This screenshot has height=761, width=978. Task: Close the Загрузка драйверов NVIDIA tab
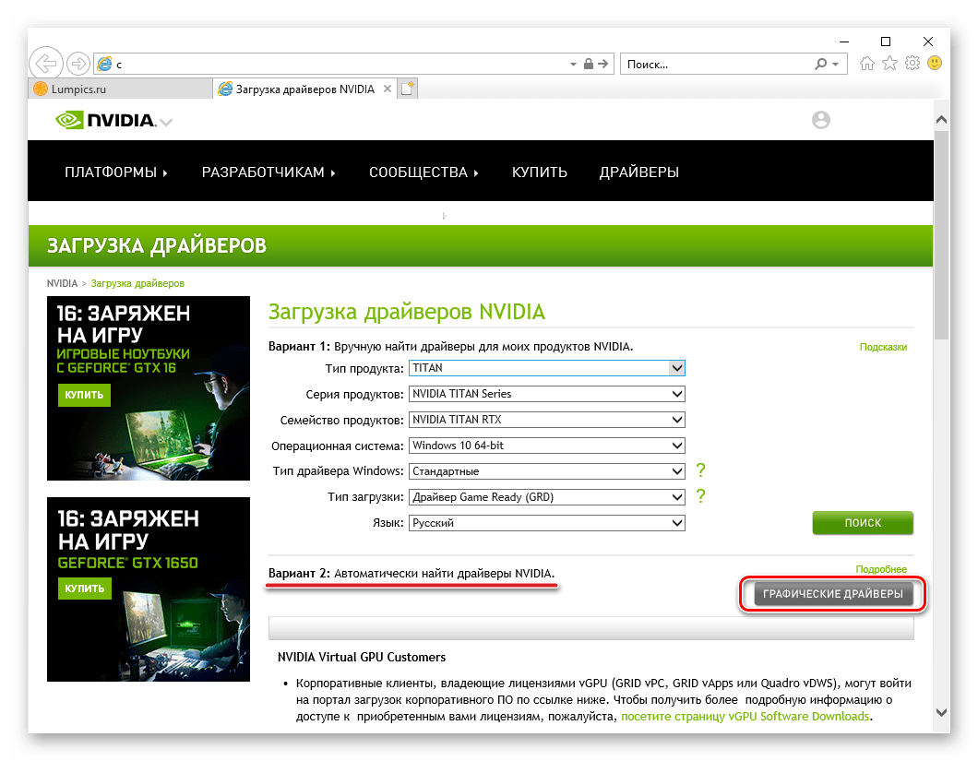coord(388,89)
